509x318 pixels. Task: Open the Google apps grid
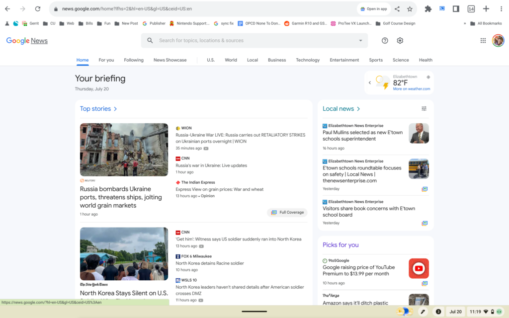click(x=483, y=41)
